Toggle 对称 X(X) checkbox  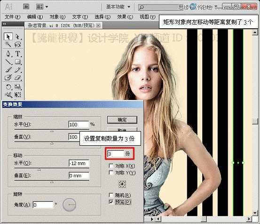pyautogui.click(x=111, y=166)
